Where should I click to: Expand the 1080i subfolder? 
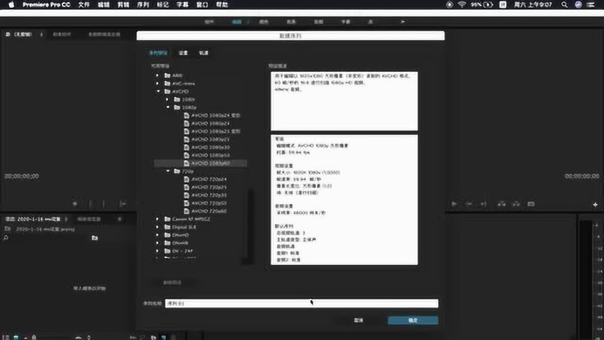tap(167, 100)
